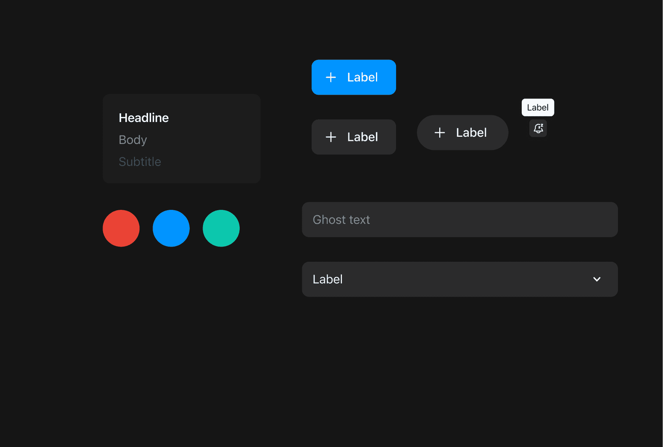Click the Body text in the card
This screenshot has width=663, height=447.
coord(133,140)
